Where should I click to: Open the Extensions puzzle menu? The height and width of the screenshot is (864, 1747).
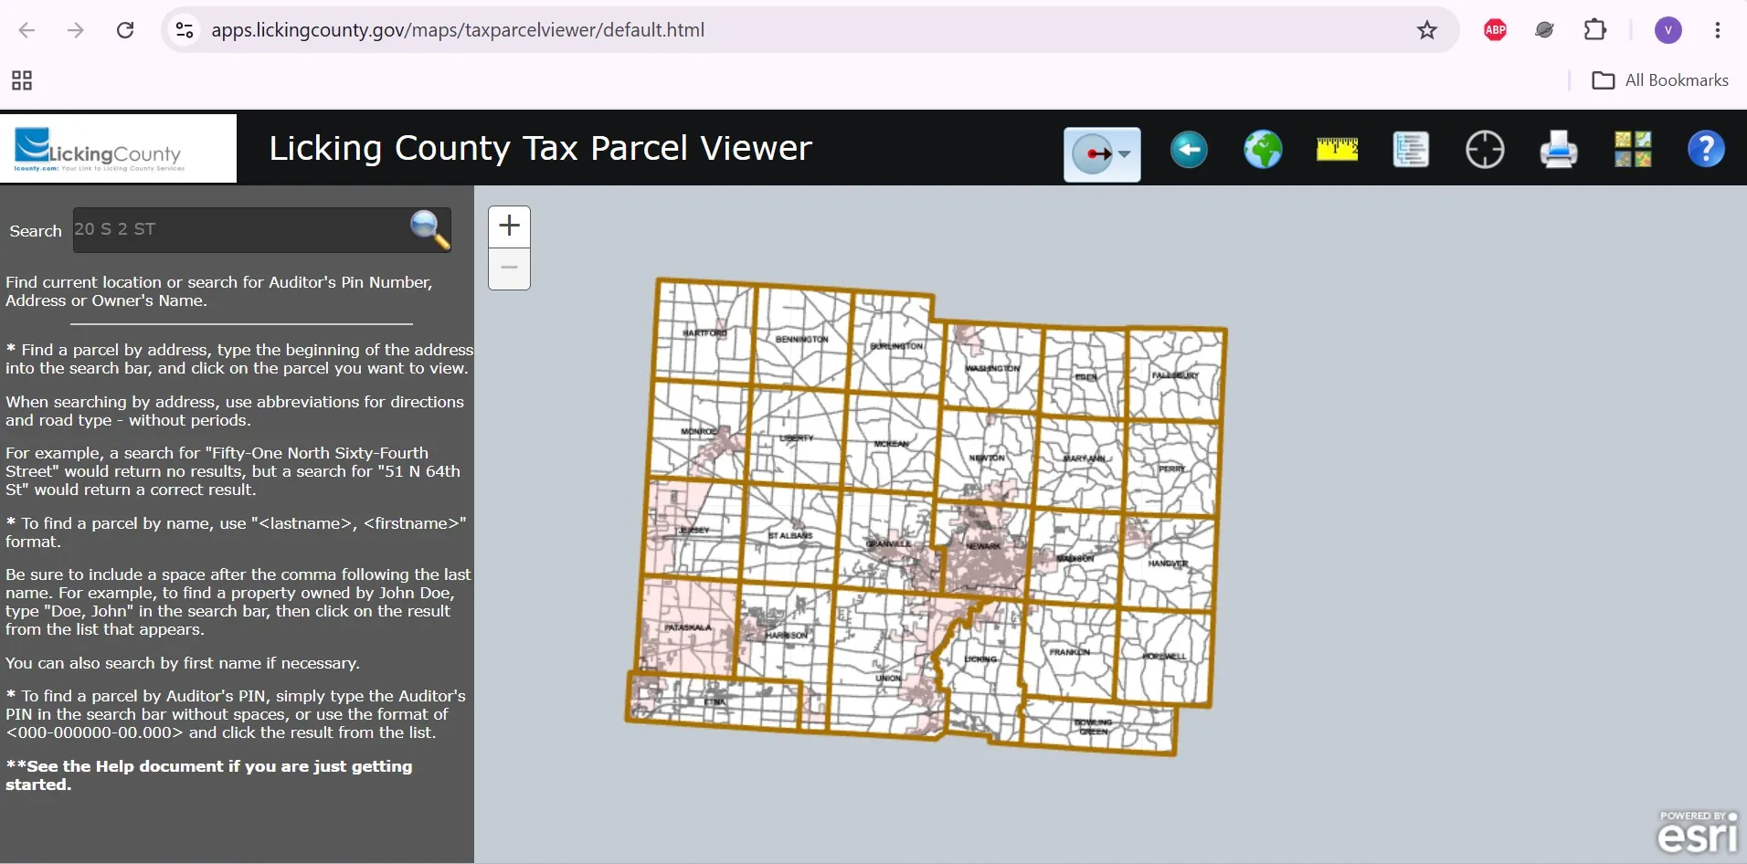pyautogui.click(x=1594, y=30)
